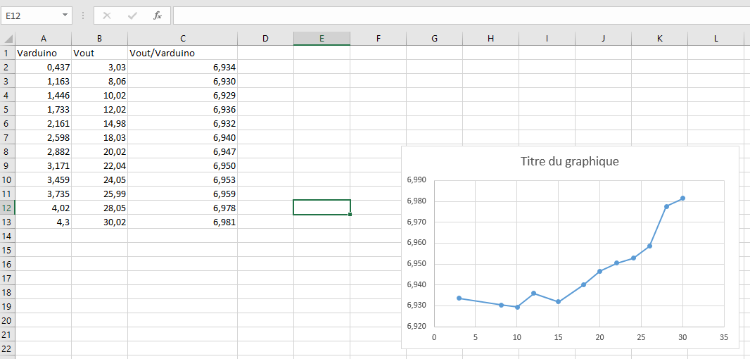Viewport: 750px width, 359px height.
Task: Select column G header
Action: point(434,39)
